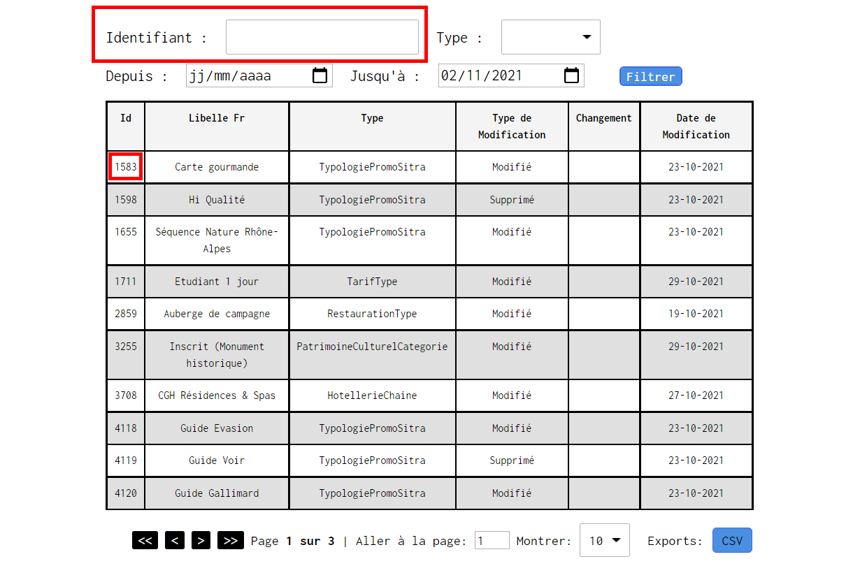The height and width of the screenshot is (566, 853).
Task: Click the Aller à la page field
Action: (492, 540)
